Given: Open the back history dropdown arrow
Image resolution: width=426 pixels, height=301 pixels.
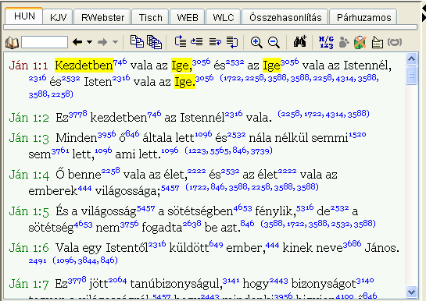Looking at the screenshot, I should [89, 42].
